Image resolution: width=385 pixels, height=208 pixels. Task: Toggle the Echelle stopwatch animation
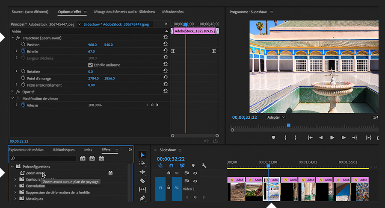[x=24, y=52]
